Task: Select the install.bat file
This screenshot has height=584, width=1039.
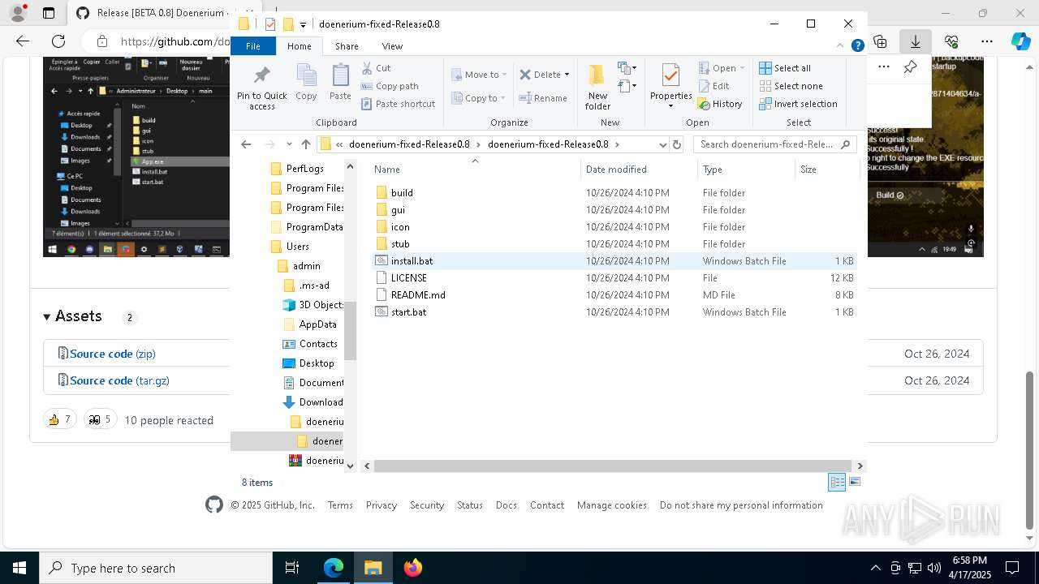Action: [x=614, y=261]
